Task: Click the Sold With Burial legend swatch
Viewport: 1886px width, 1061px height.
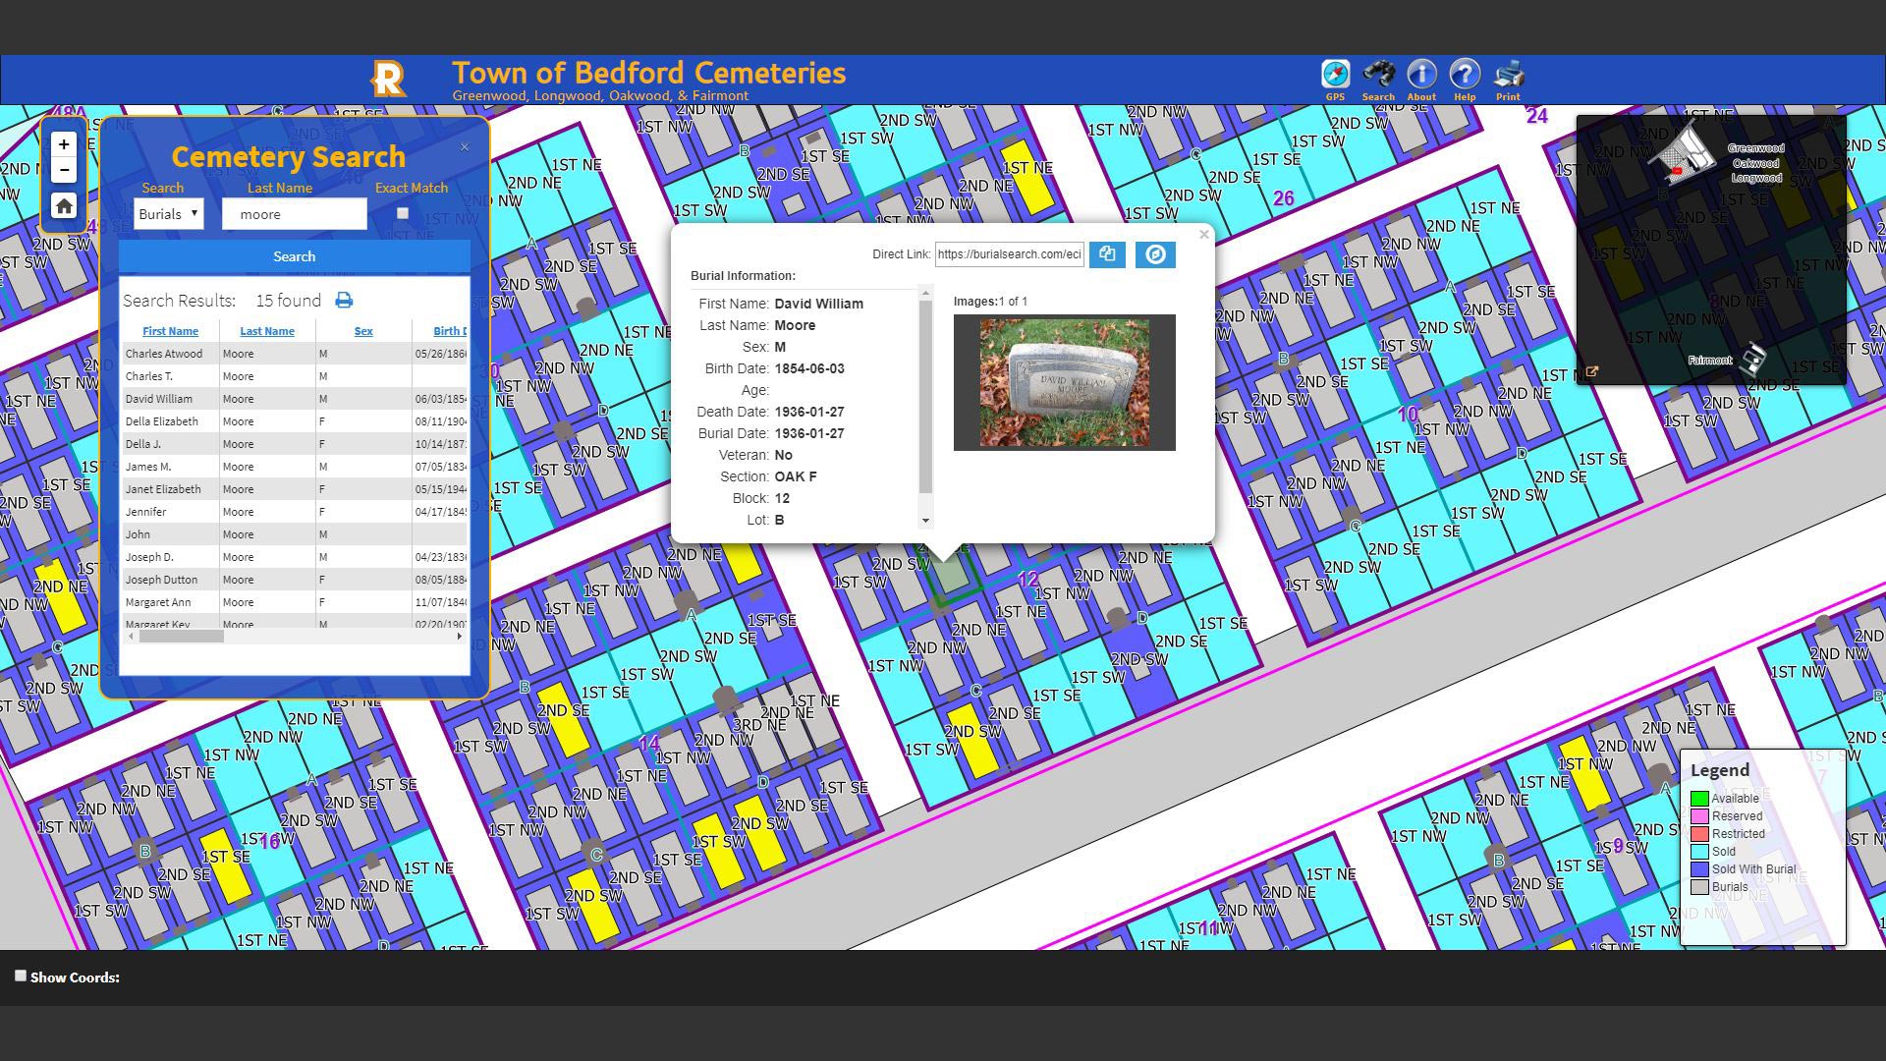Action: (1699, 869)
